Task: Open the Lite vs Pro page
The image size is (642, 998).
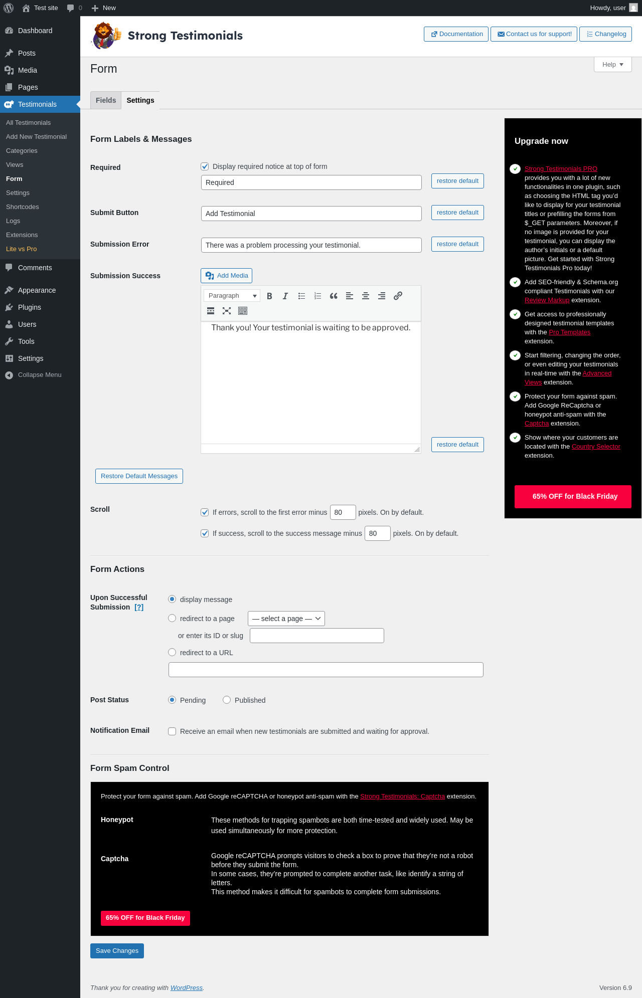Action: 22,249
